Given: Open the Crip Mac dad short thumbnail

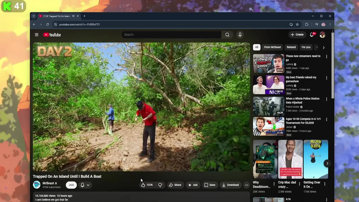Looking at the screenshot, I should point(291,159).
